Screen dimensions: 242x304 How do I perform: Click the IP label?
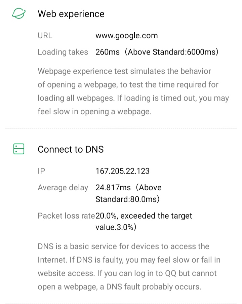(41, 171)
